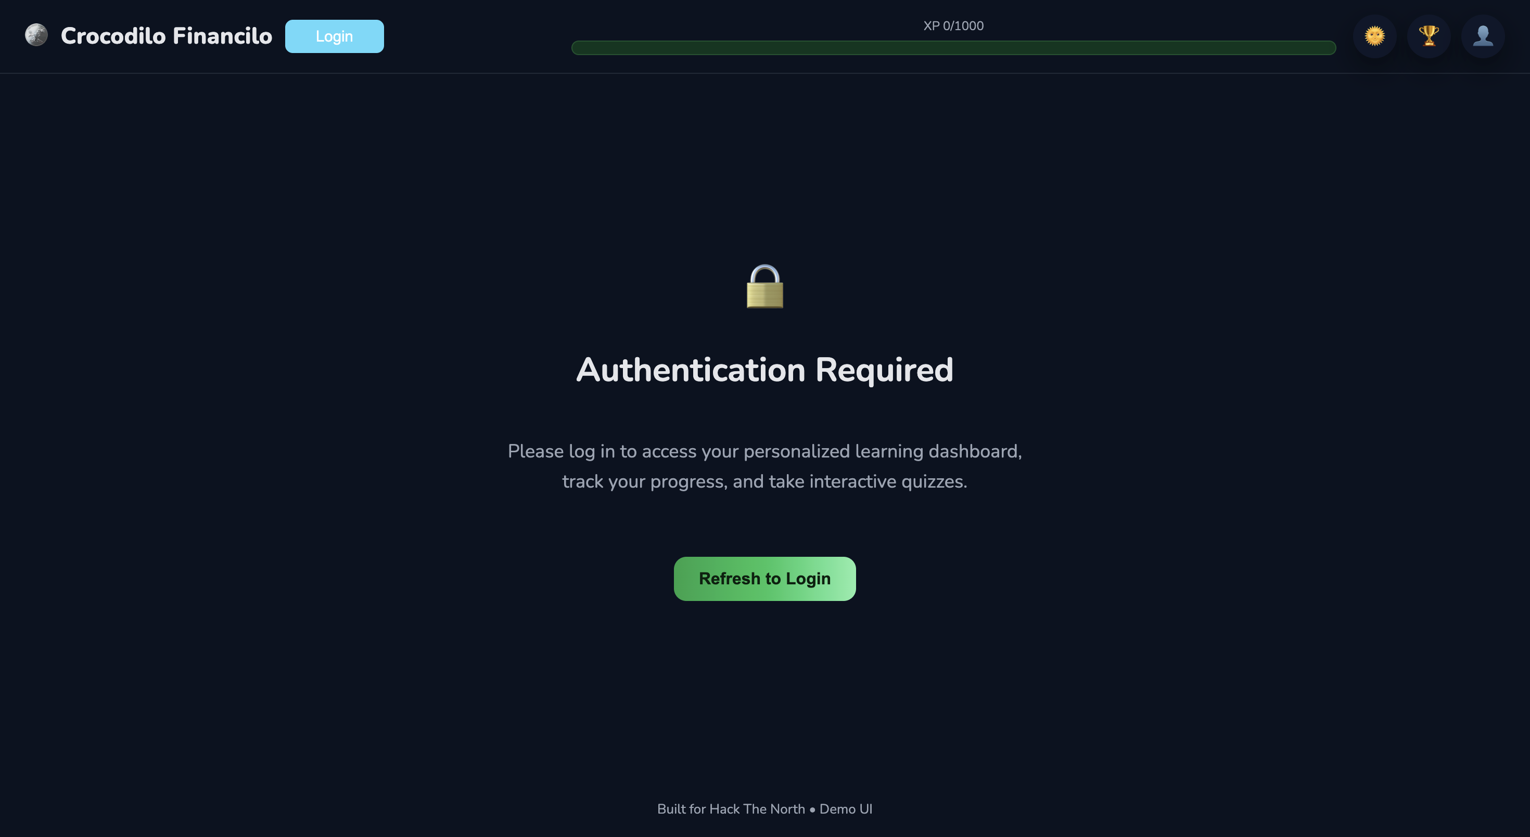Open the trophy achievements icon
This screenshot has width=1530, height=837.
coord(1429,36)
